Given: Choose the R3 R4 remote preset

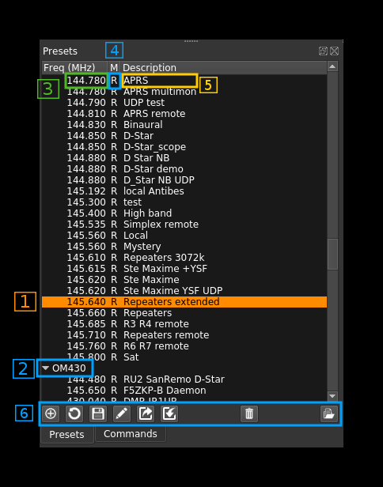Looking at the screenshot, I should pos(184,324).
